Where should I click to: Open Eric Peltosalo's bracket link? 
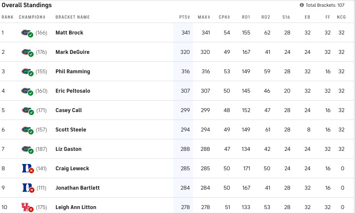click(73, 91)
